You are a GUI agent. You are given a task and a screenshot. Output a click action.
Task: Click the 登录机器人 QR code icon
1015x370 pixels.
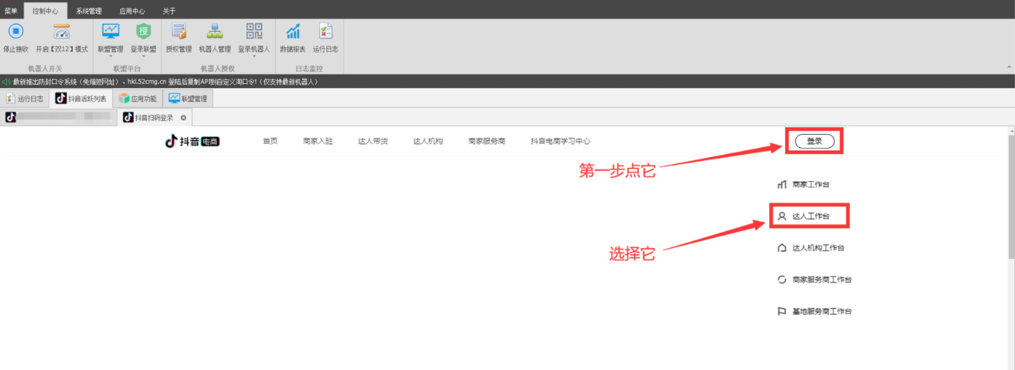(254, 31)
